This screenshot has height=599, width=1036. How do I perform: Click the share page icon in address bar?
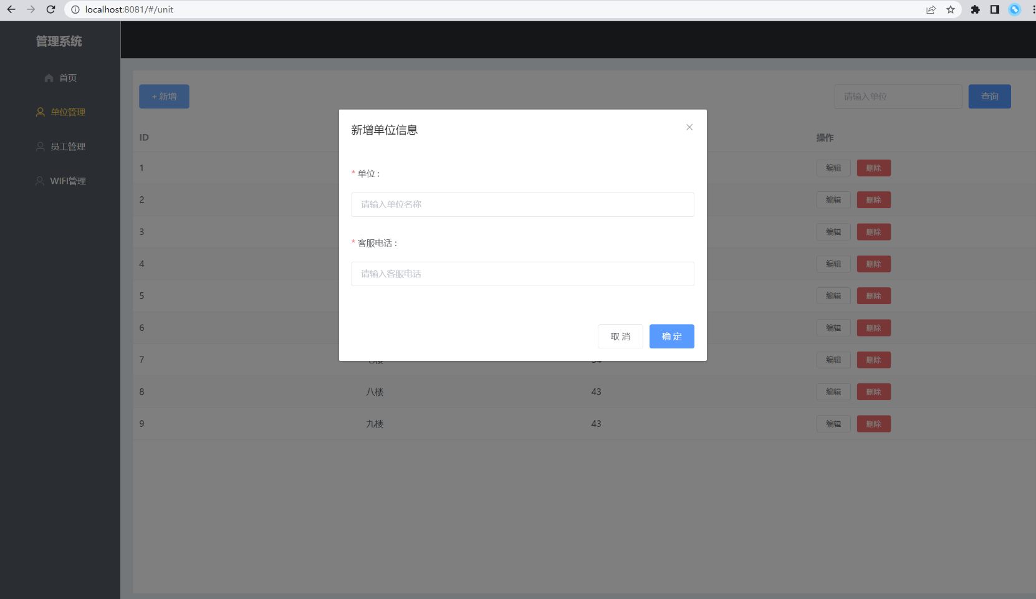(x=931, y=9)
